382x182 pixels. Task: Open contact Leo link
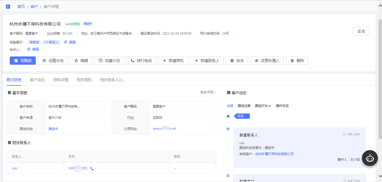(14, 168)
